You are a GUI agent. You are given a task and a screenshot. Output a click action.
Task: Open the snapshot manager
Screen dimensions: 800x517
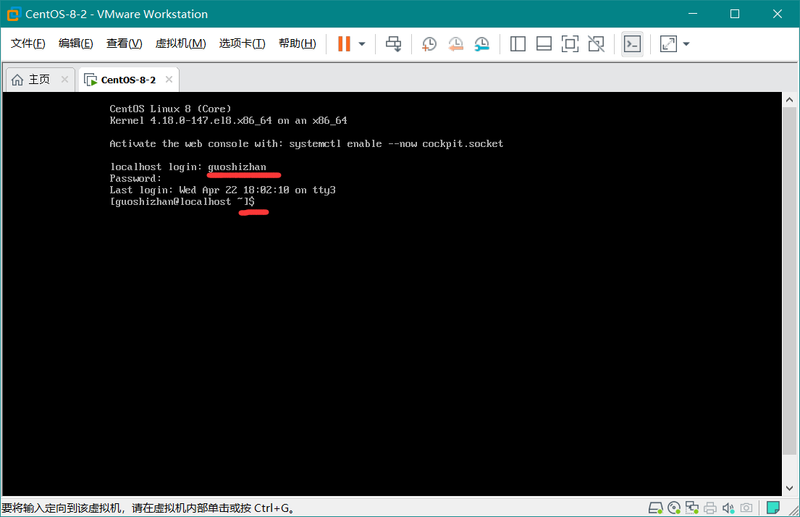pos(481,44)
